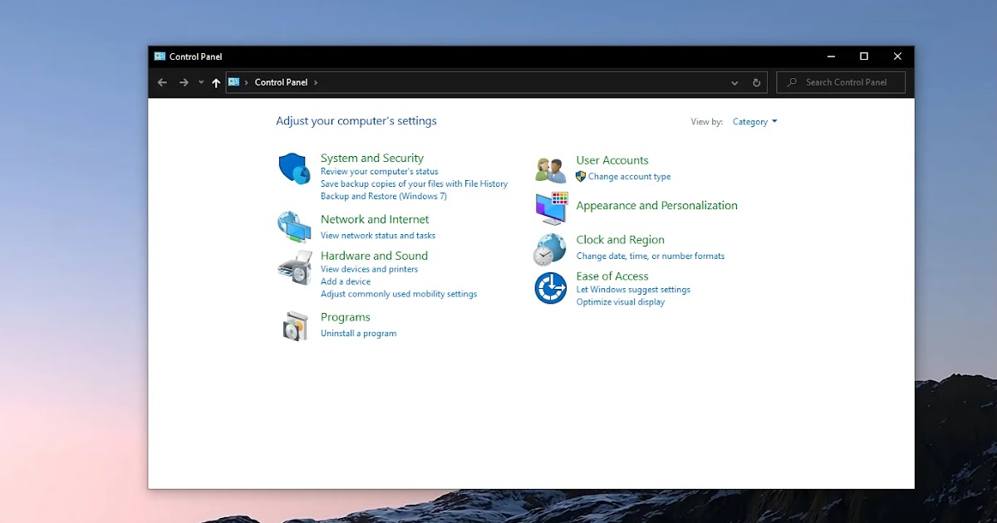Screen dimensions: 997x523
Task: Click the recent locations chevron next to navigation arrows
Action: pyautogui.click(x=200, y=82)
